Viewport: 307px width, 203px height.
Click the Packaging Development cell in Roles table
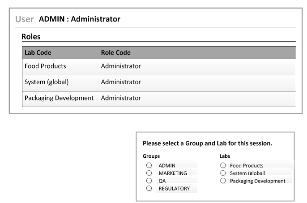click(59, 98)
